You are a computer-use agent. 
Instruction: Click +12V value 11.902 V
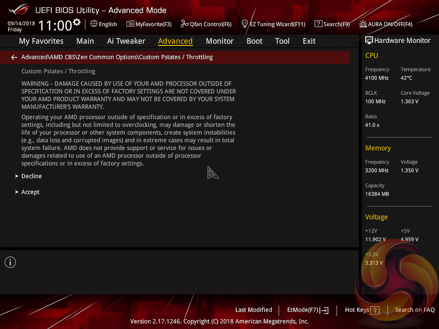coord(375,239)
